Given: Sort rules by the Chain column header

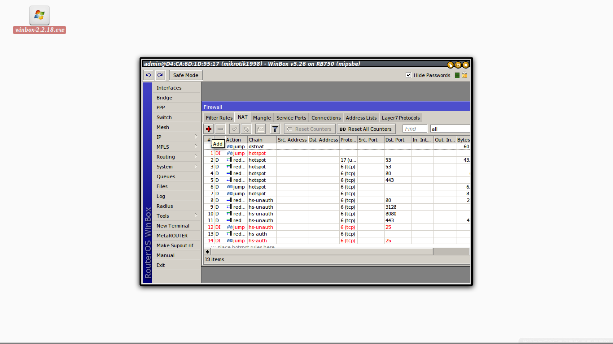Looking at the screenshot, I should click(x=262, y=140).
